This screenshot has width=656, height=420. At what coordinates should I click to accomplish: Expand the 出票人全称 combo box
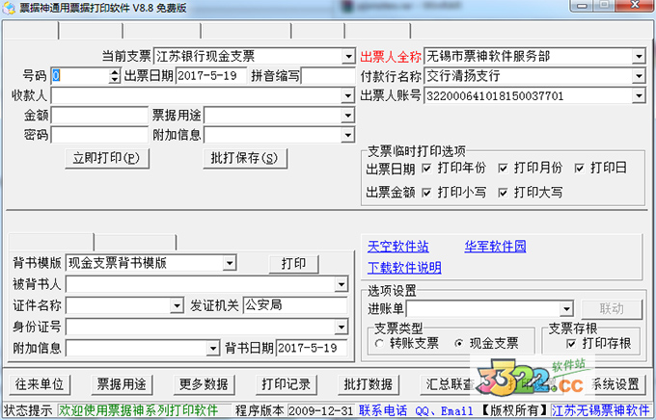click(x=639, y=56)
